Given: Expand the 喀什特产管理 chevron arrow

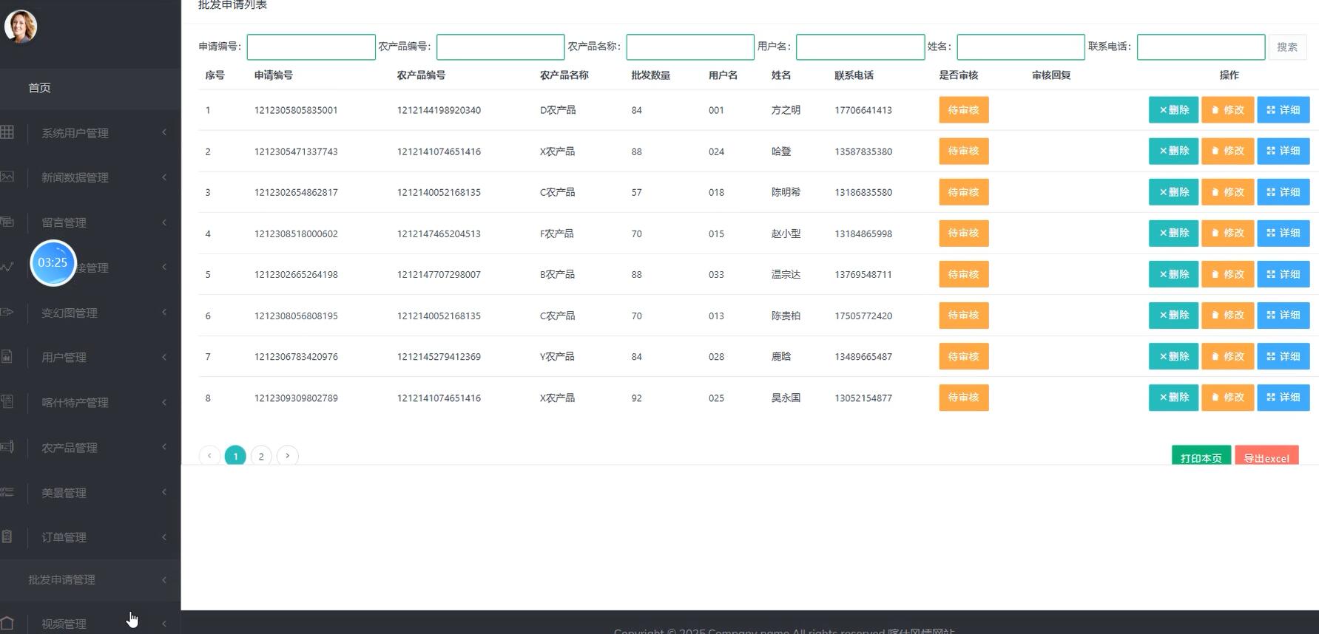Looking at the screenshot, I should point(164,402).
